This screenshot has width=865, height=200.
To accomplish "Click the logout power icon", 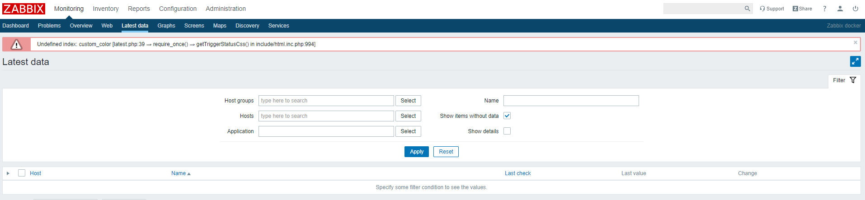I will click(x=855, y=9).
